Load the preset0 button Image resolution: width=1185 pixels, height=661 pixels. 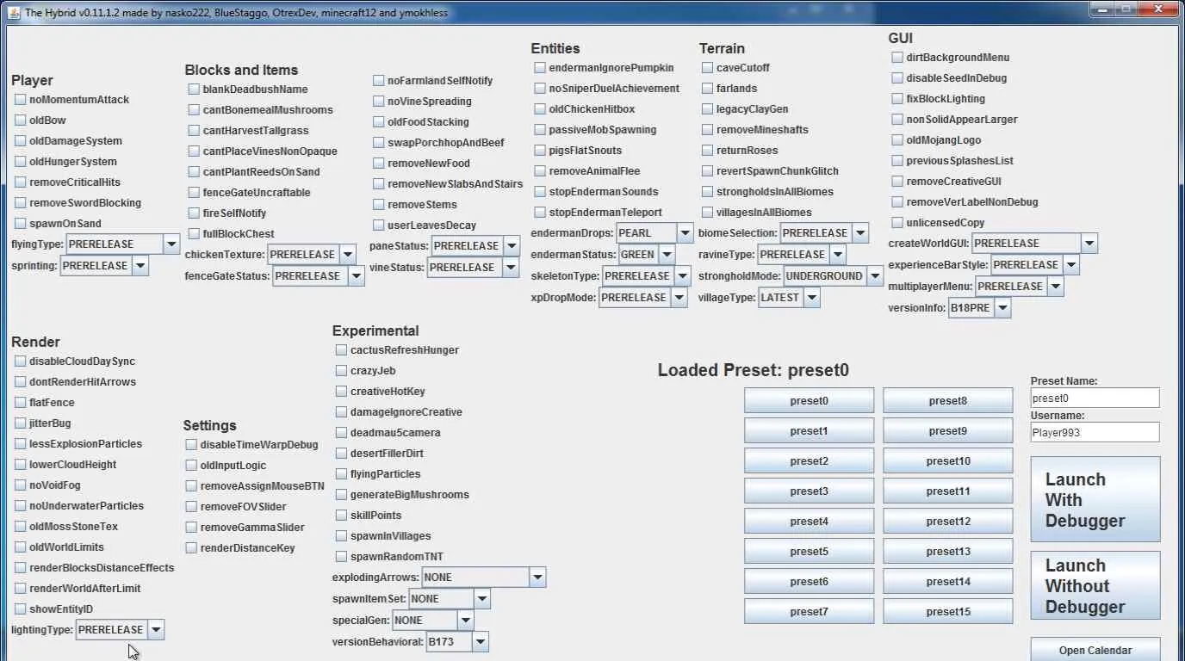click(x=809, y=401)
